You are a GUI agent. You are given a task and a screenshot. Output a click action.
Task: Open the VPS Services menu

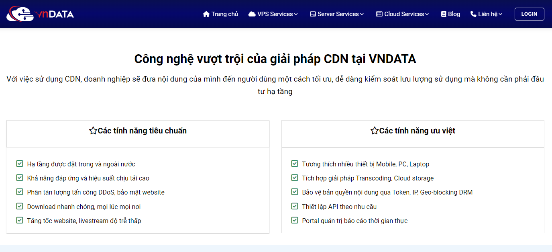tap(273, 14)
